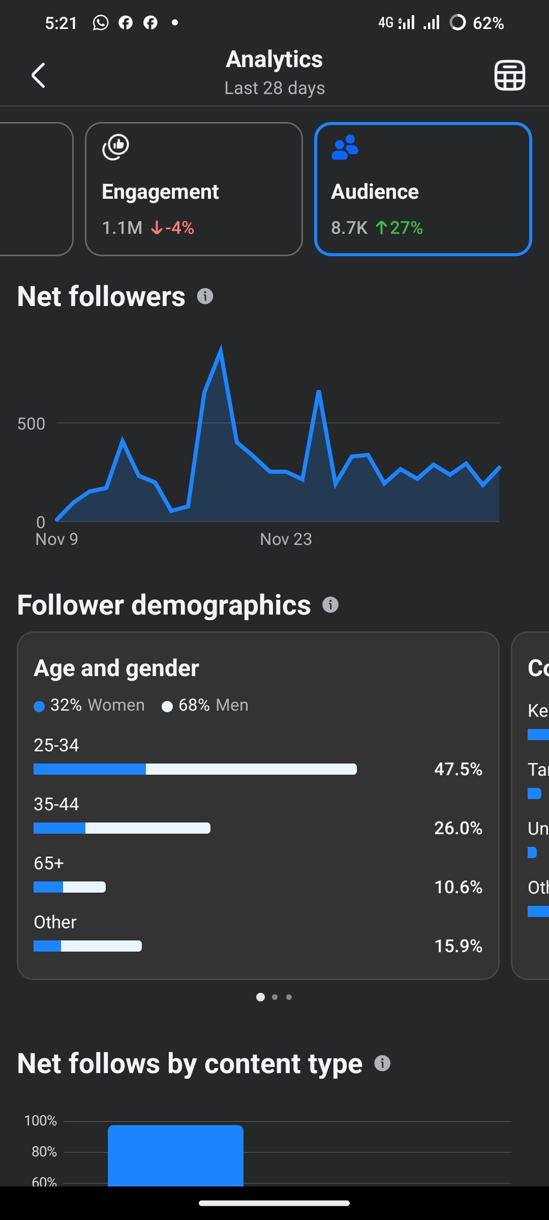The image size is (549, 1220).
Task: Tap the highest peak on Net followers chart
Action: (x=221, y=349)
